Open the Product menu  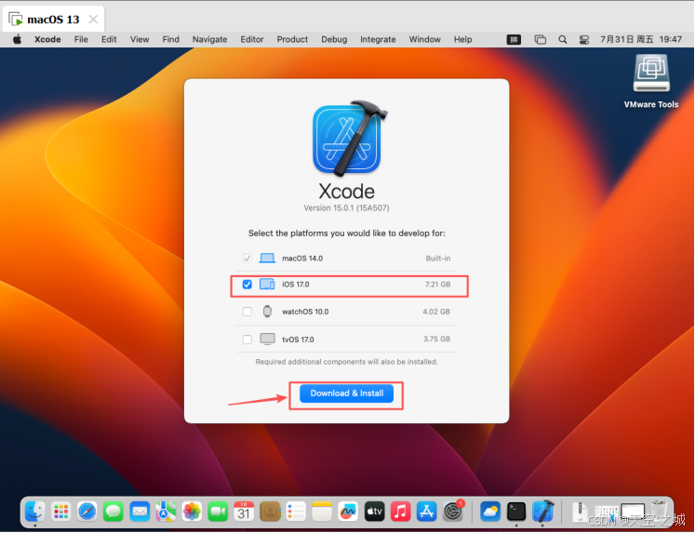coord(292,39)
